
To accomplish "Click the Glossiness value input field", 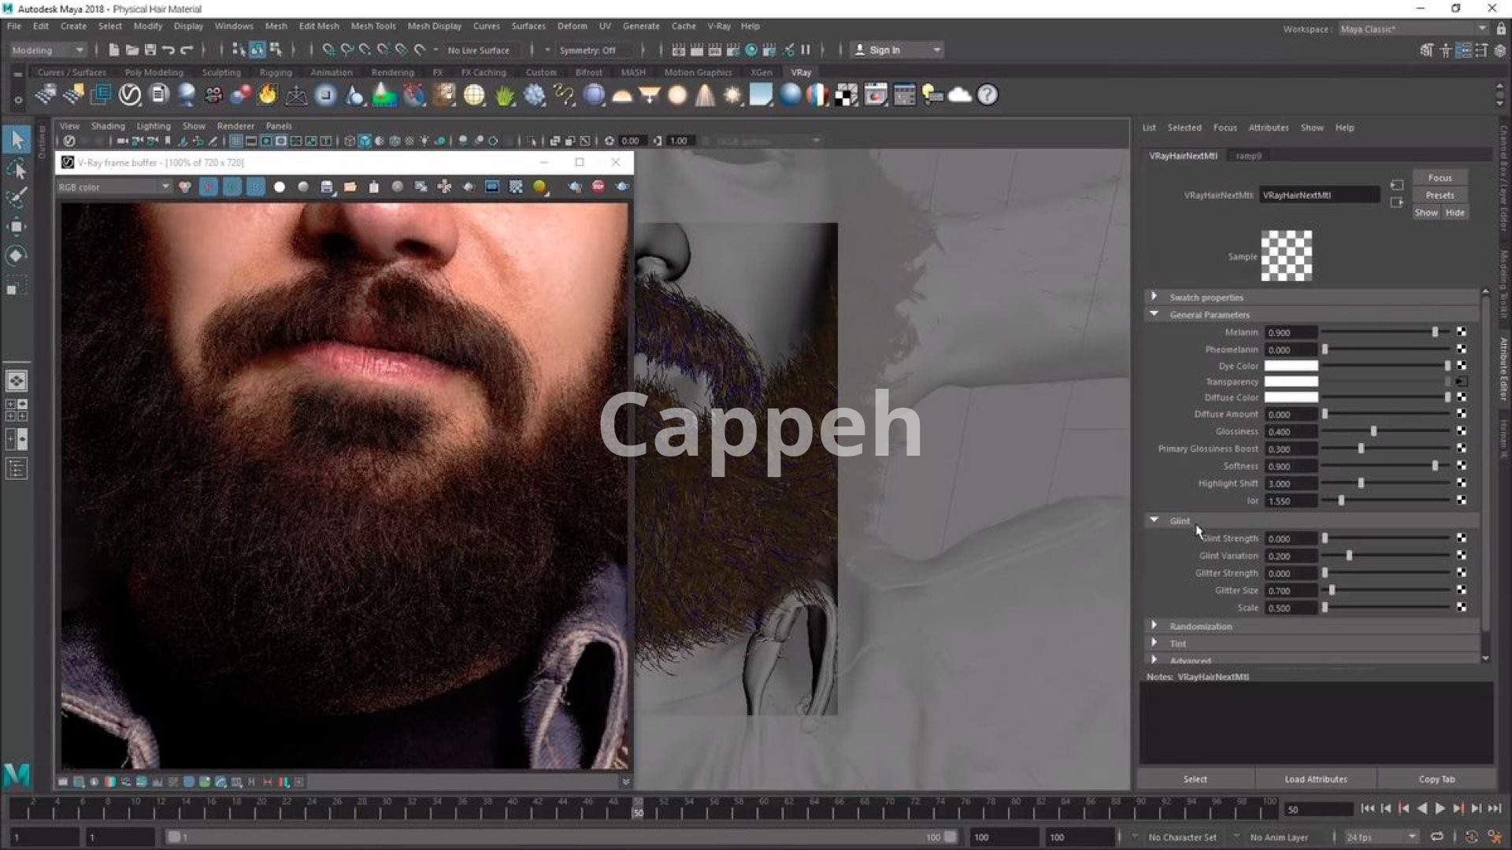I will [1290, 431].
